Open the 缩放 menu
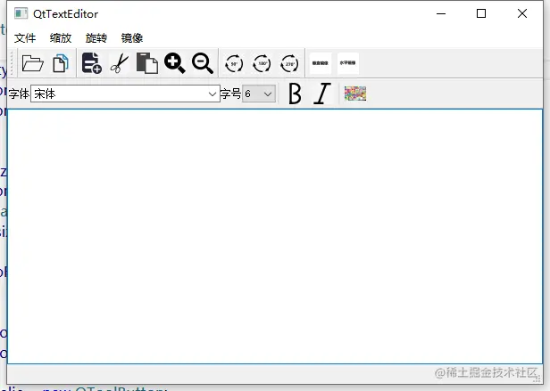Viewport: 550px width, 391px height. click(61, 37)
